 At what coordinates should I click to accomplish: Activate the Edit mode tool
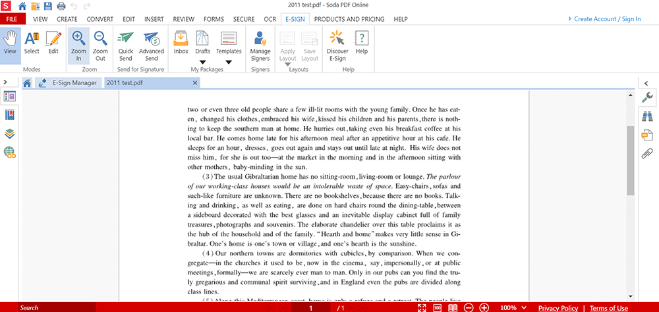tap(53, 40)
